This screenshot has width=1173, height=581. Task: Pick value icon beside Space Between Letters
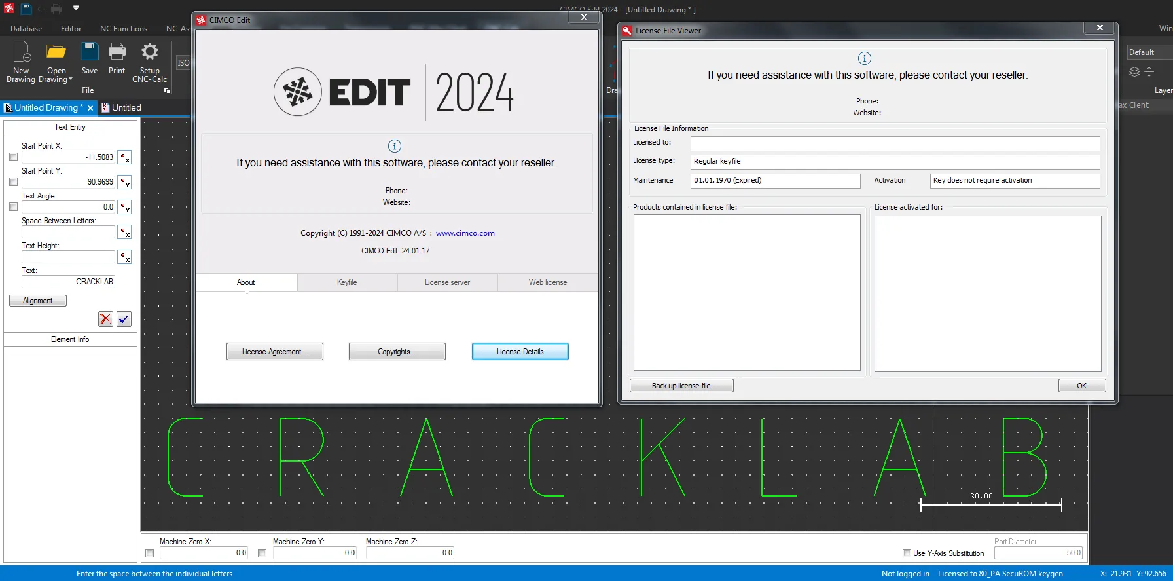(x=124, y=232)
